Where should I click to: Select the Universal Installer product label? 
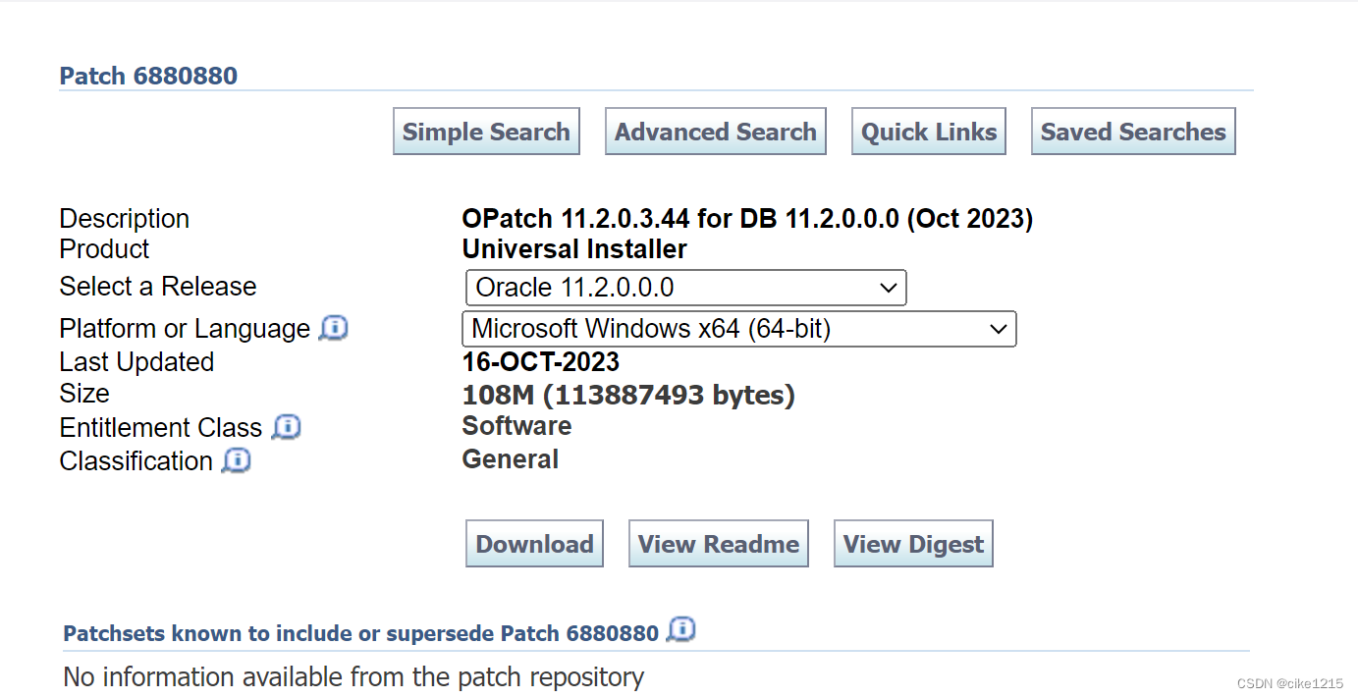pos(573,248)
